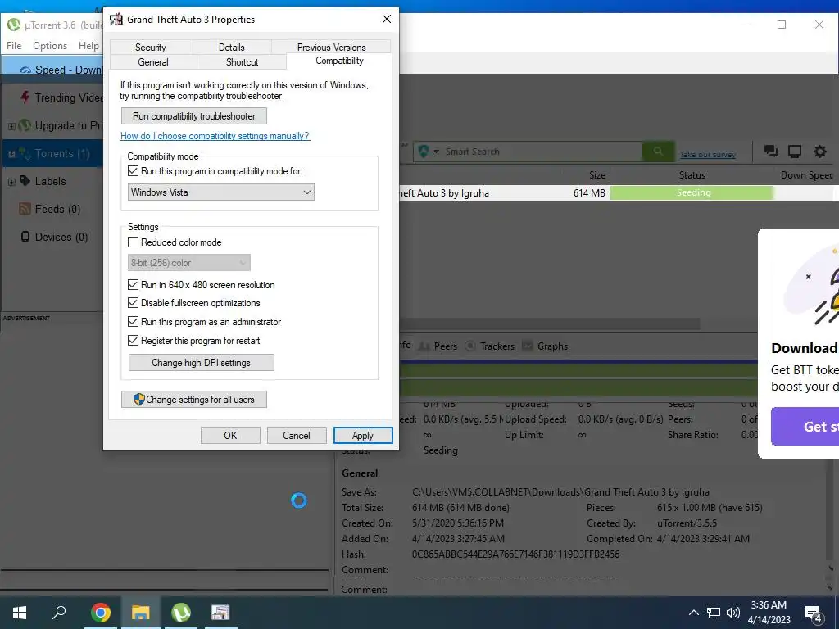Click the Status column header
This screenshot has width=839, height=629.
(x=692, y=175)
